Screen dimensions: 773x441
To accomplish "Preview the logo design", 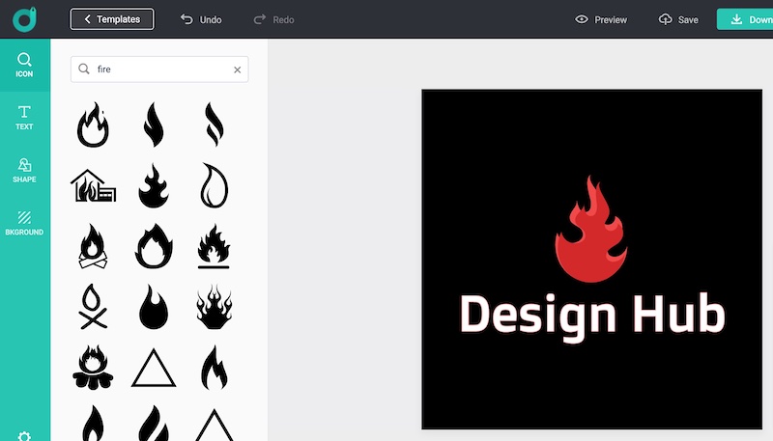I will point(601,19).
